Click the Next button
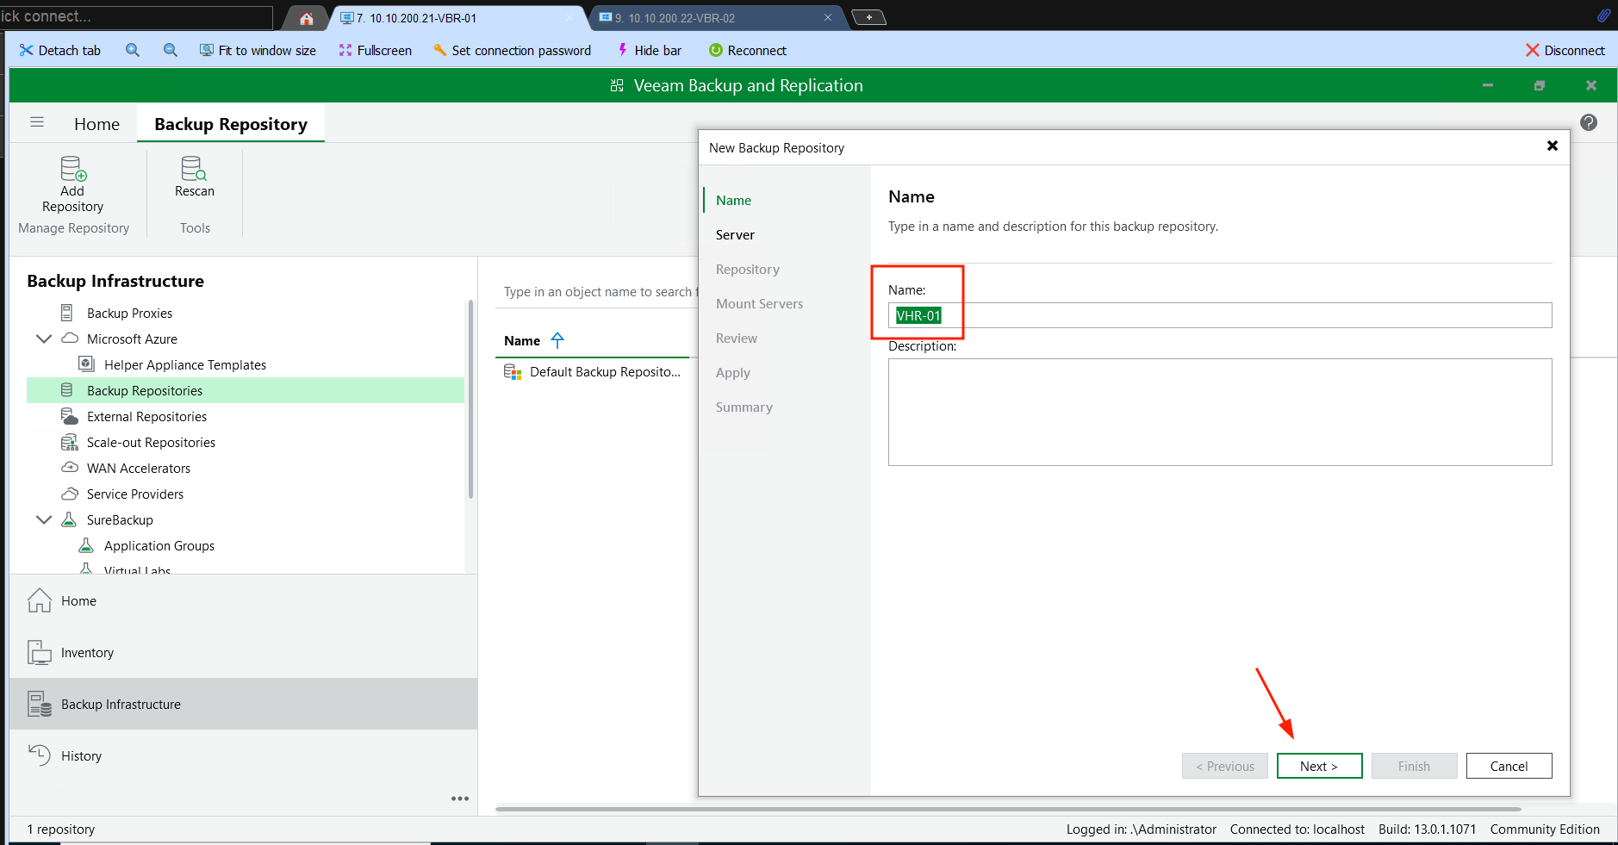 point(1319,766)
